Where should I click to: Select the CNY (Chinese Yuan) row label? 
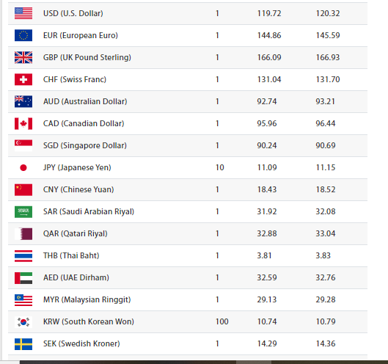point(78,189)
